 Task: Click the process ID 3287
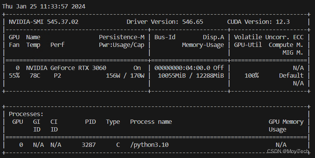[x=89, y=145]
